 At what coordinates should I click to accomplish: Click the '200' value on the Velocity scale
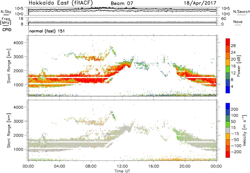pyautogui.click(x=235, y=109)
